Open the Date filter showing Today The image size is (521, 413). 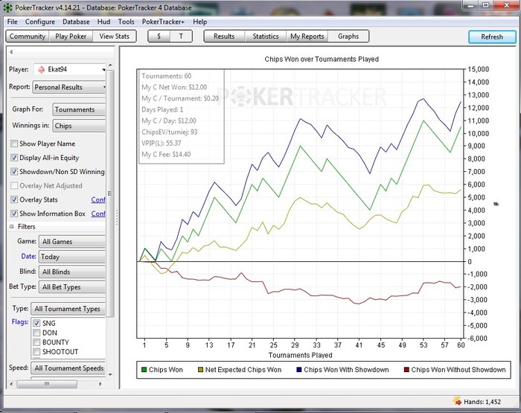[72, 257]
